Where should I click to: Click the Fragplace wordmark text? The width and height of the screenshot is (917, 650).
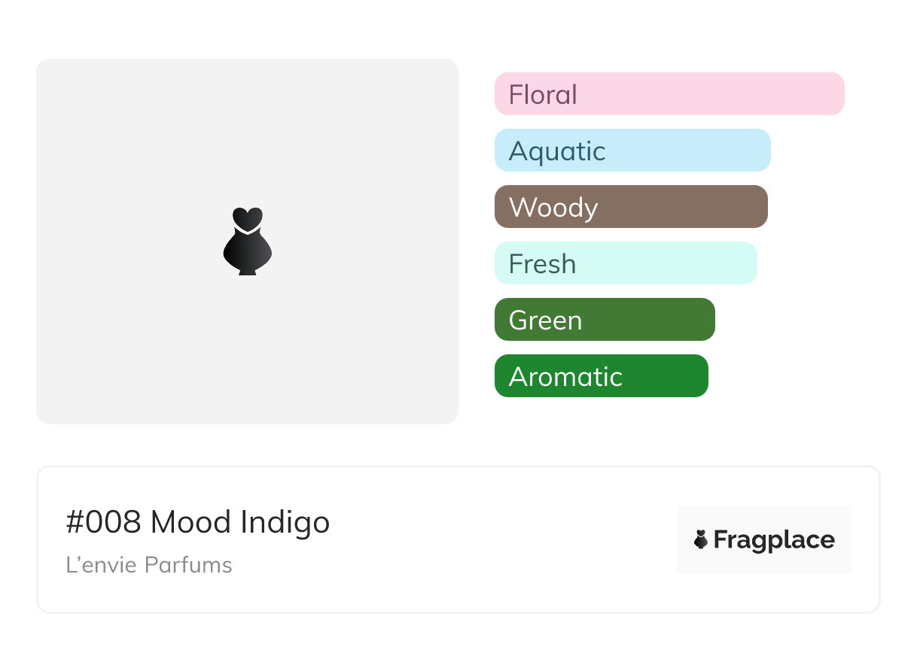[x=774, y=540]
